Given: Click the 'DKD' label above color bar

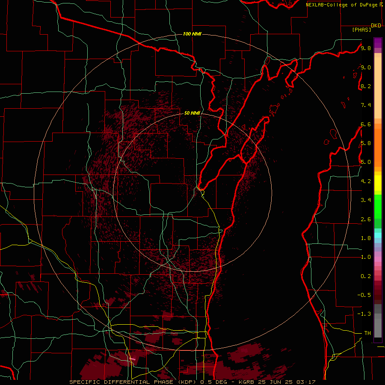Looking at the screenshot, I should pyautogui.click(x=376, y=26).
